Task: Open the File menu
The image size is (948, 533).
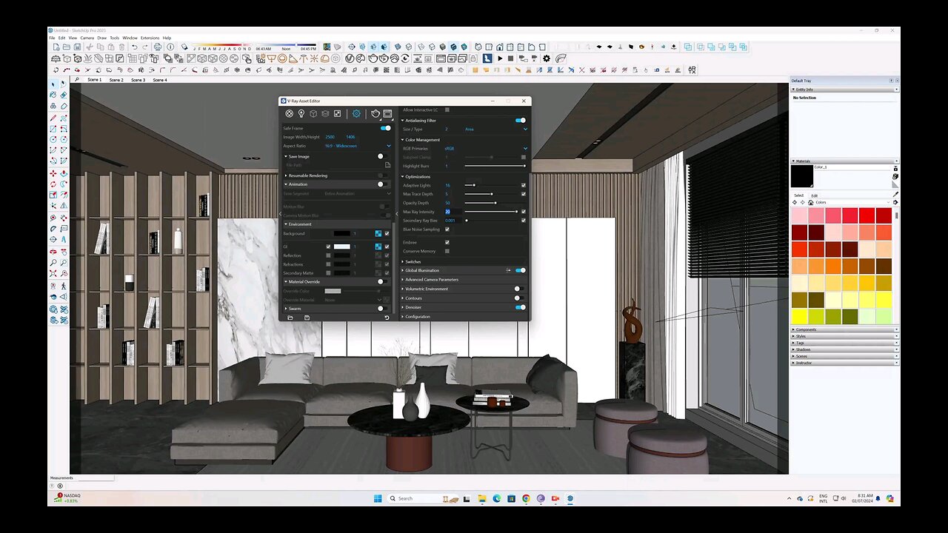Action: click(53, 38)
